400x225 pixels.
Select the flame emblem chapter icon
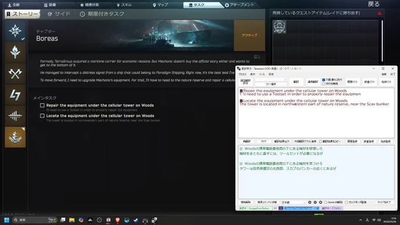pos(15,52)
